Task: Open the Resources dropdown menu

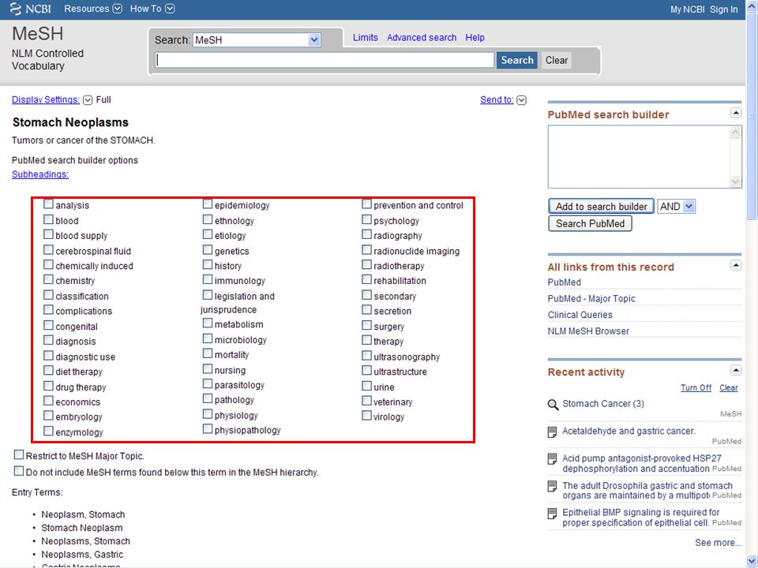Action: pyautogui.click(x=118, y=9)
